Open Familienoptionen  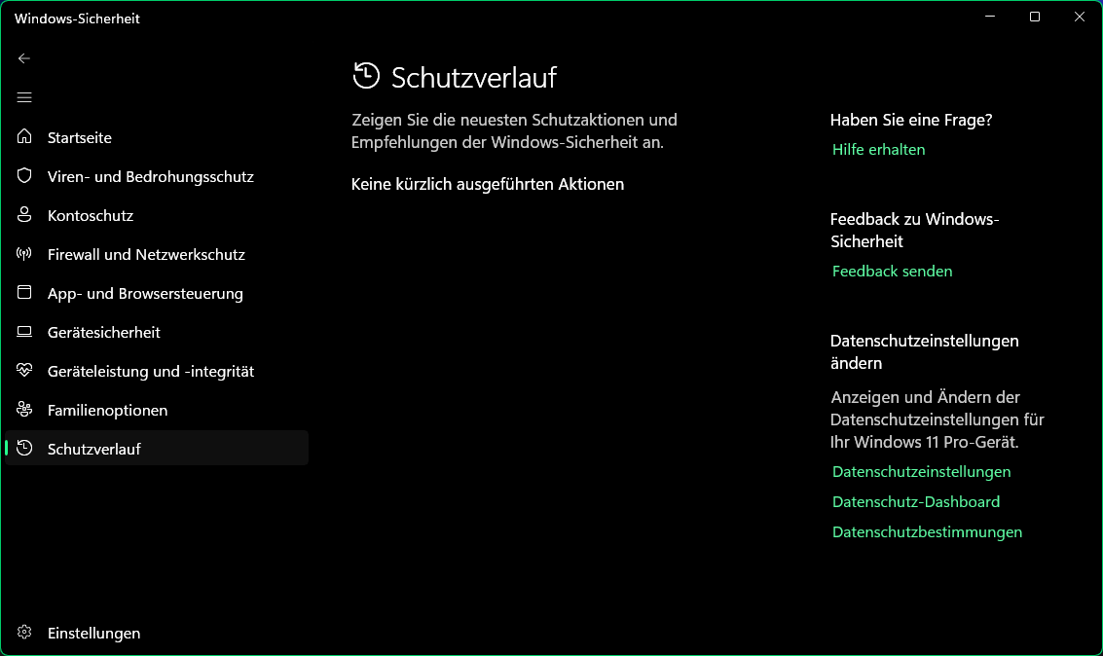pyautogui.click(x=156, y=410)
